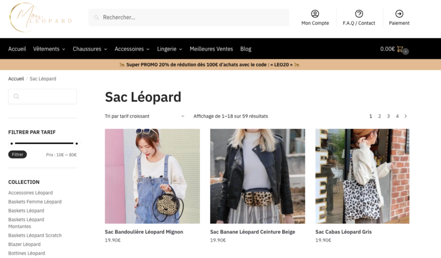Open the Sac Cabas Léopard Gris thumbnail
The width and height of the screenshot is (441, 258).
362,176
